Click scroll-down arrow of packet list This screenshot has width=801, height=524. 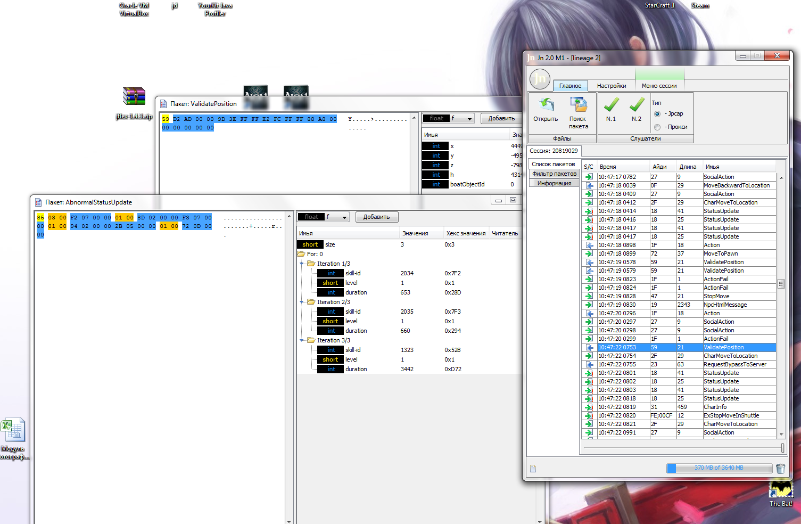[781, 435]
